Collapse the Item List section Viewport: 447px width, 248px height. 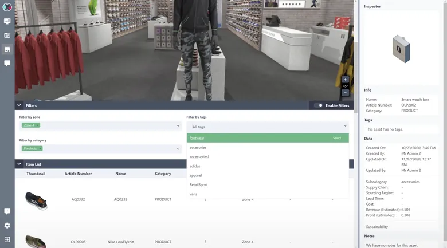19,164
